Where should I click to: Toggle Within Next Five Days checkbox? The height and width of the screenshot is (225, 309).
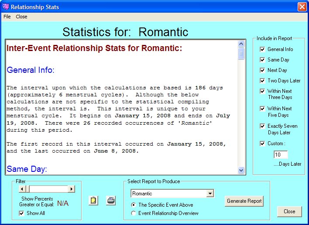(x=262, y=109)
